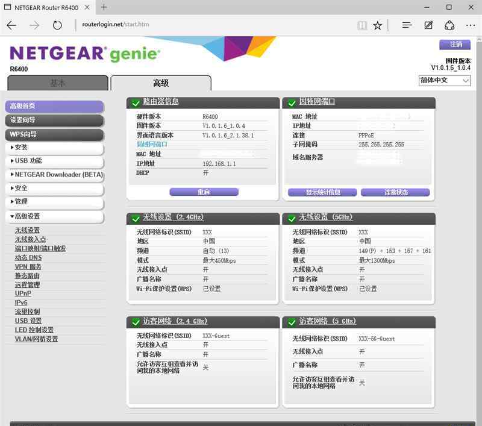
Task: Expand the USB 功能 section
Action: tap(54, 161)
